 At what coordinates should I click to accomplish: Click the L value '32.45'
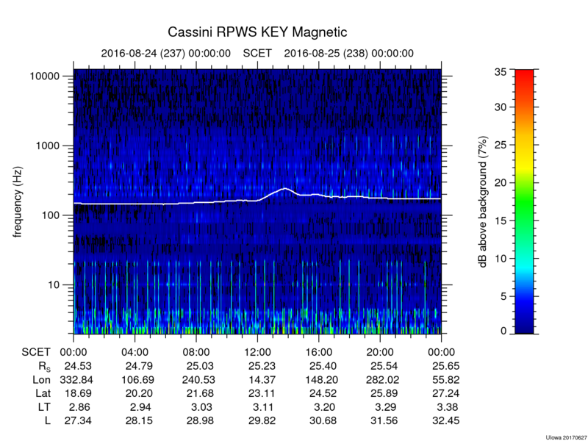tap(446, 420)
